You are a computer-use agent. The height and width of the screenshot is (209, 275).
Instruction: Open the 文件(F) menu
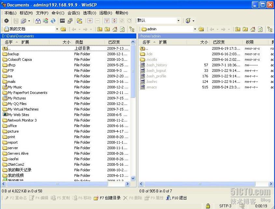tap(42, 13)
